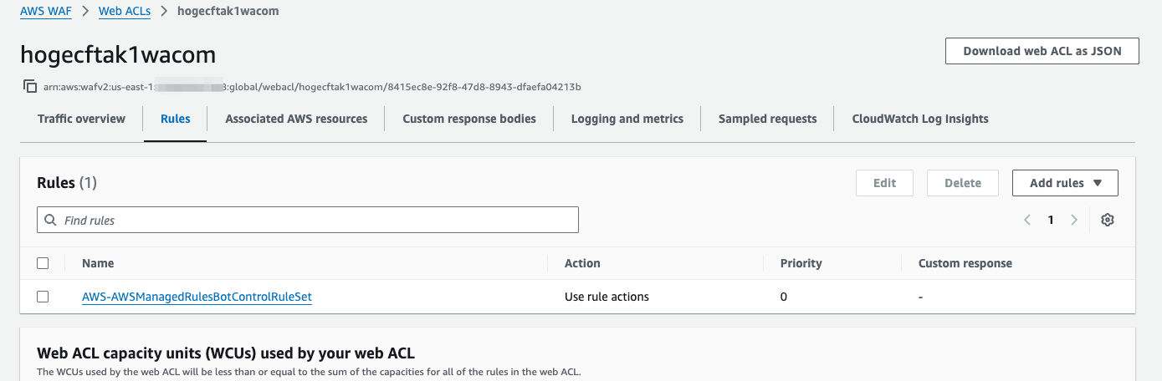Check the AWSManagedRulesBotControlRuleSet row checkbox
The image size is (1162, 381).
44,297
